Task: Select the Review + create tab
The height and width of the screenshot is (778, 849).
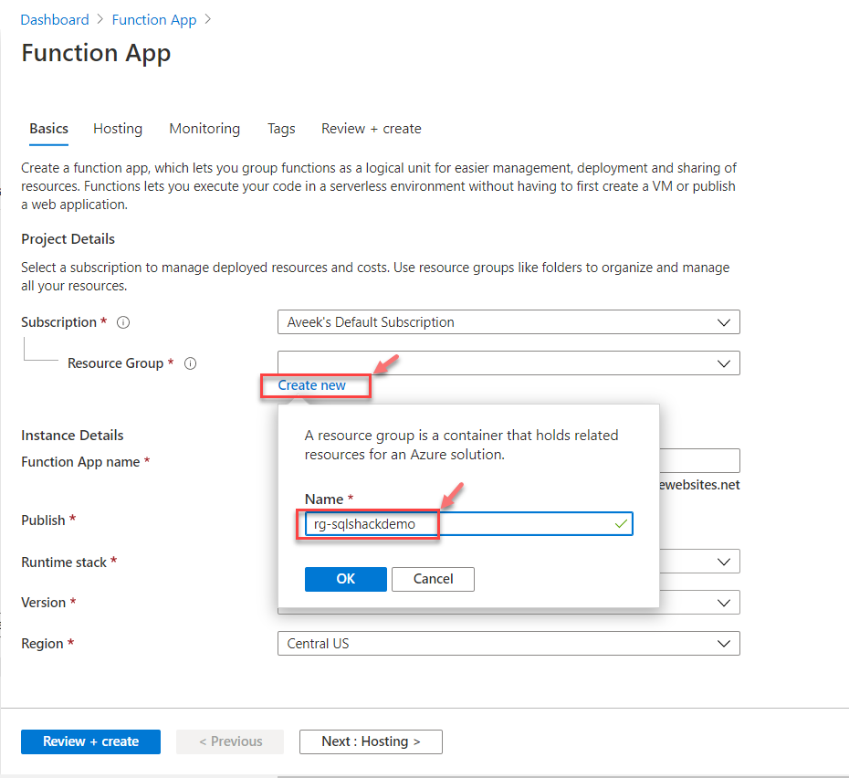Action: [371, 129]
